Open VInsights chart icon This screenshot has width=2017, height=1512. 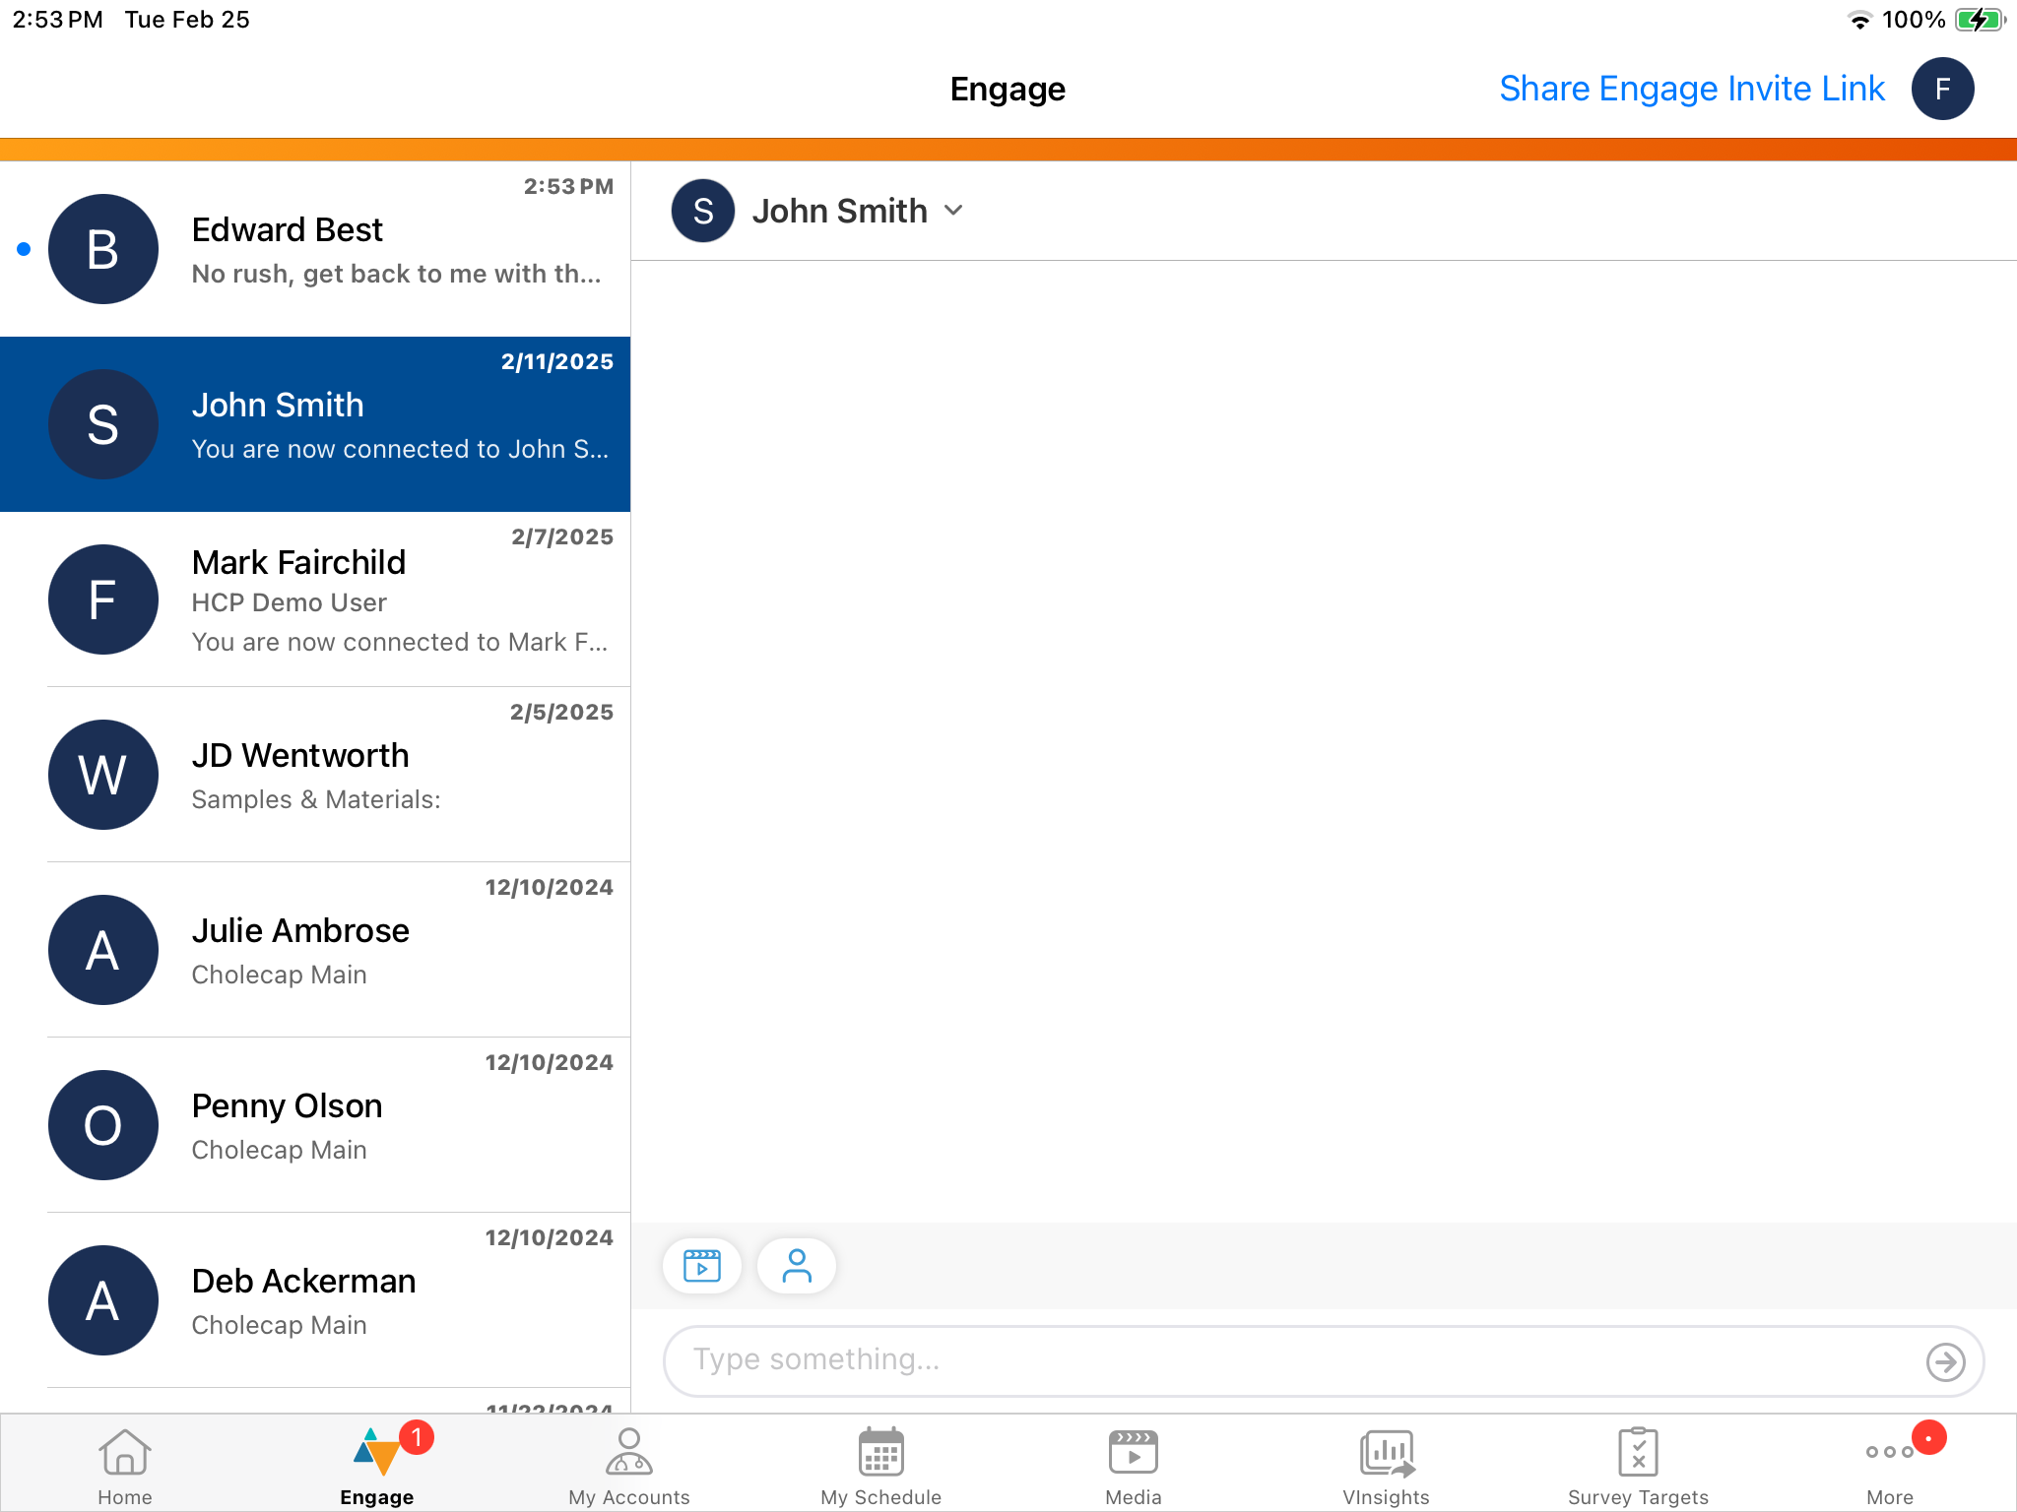[1386, 1464]
